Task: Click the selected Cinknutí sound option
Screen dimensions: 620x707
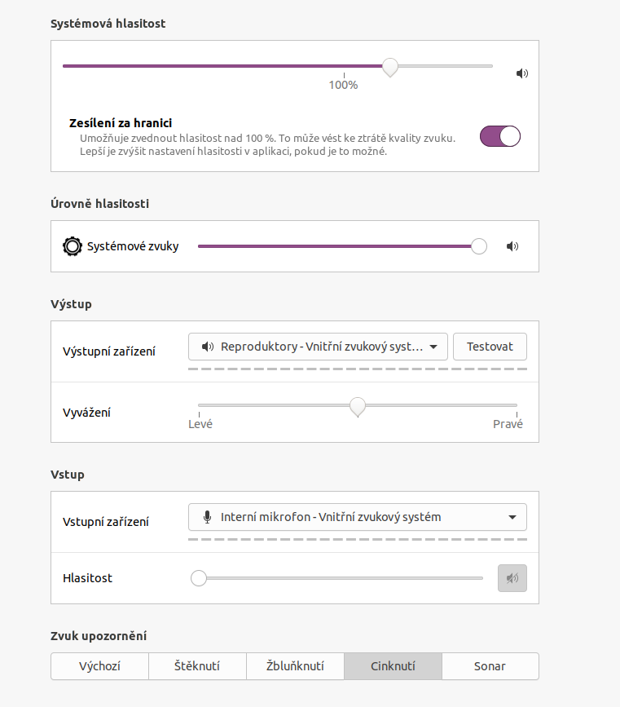Action: pos(393,666)
